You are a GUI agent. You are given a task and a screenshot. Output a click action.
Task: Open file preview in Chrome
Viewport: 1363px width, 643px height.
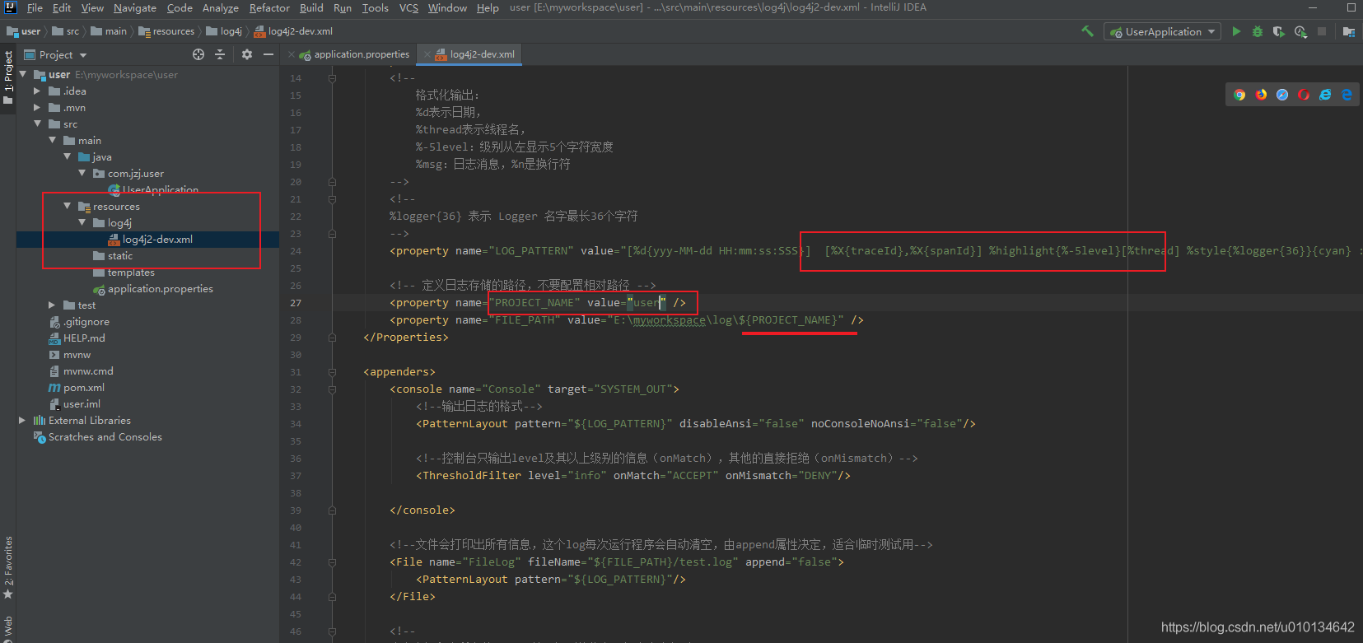1239,95
